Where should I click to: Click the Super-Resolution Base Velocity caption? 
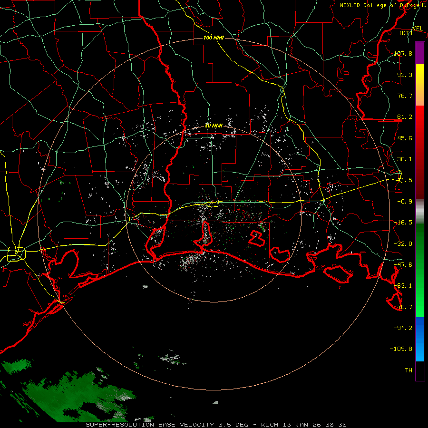click(216, 425)
